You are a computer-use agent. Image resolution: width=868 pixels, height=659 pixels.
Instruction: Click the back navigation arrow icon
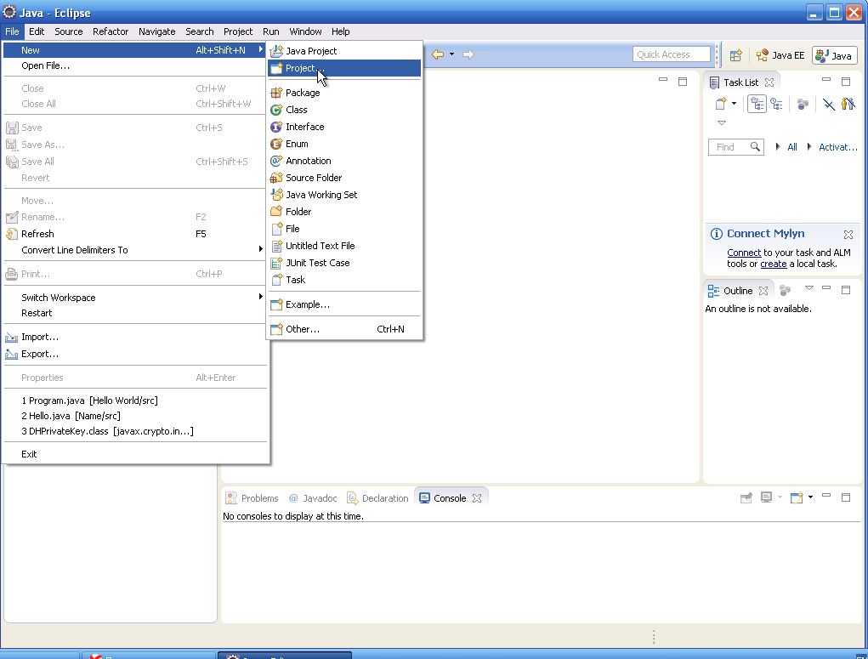(x=438, y=54)
